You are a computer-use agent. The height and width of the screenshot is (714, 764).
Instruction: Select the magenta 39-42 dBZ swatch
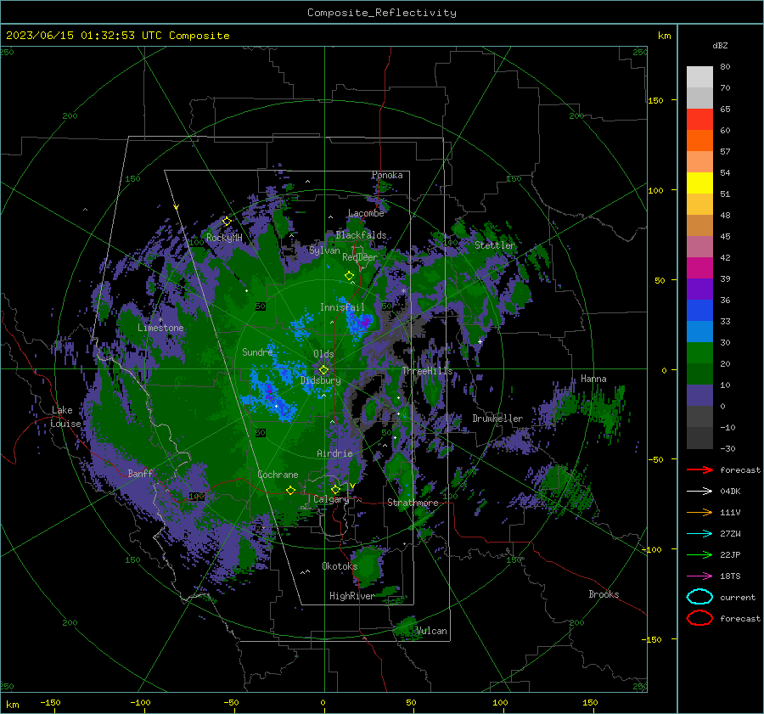pos(699,268)
